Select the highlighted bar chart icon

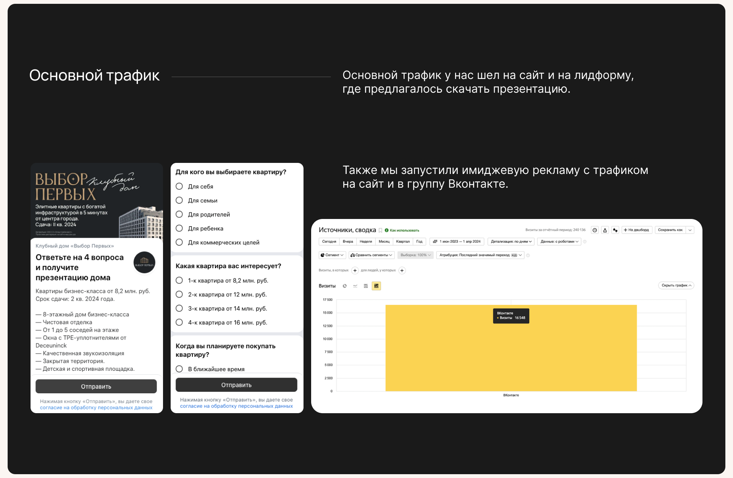[x=376, y=286]
